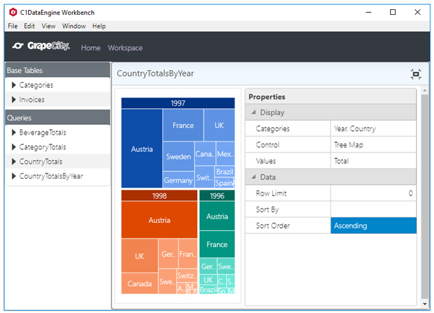This screenshot has height=313, width=434.
Task: Maximize the Workbench window
Action: point(392,12)
